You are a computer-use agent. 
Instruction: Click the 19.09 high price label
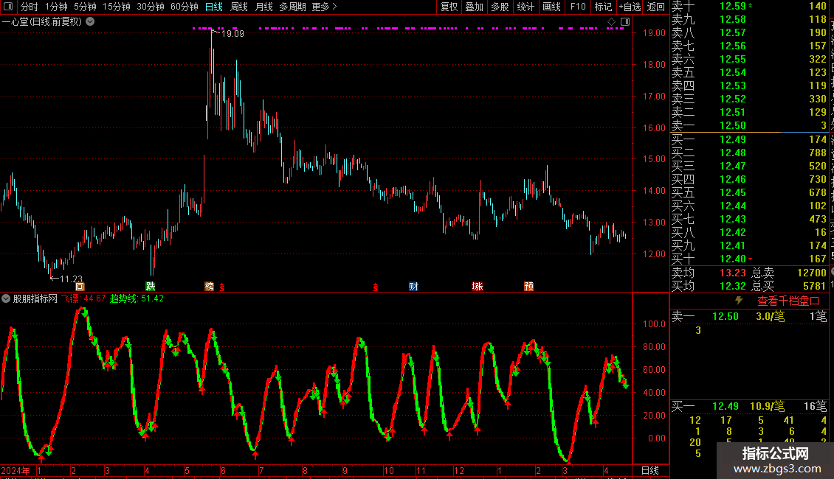232,33
